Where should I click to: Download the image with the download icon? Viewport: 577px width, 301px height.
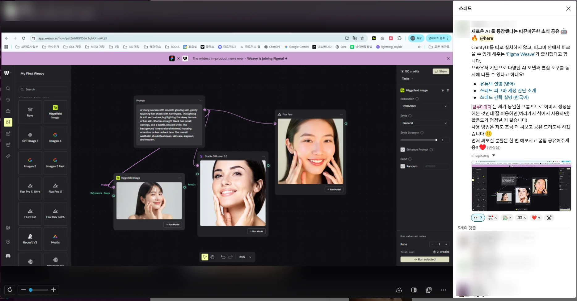pos(399,290)
